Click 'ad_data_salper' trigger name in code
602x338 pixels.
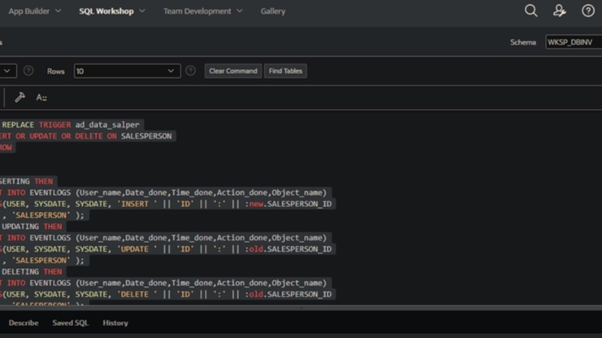coord(107,125)
